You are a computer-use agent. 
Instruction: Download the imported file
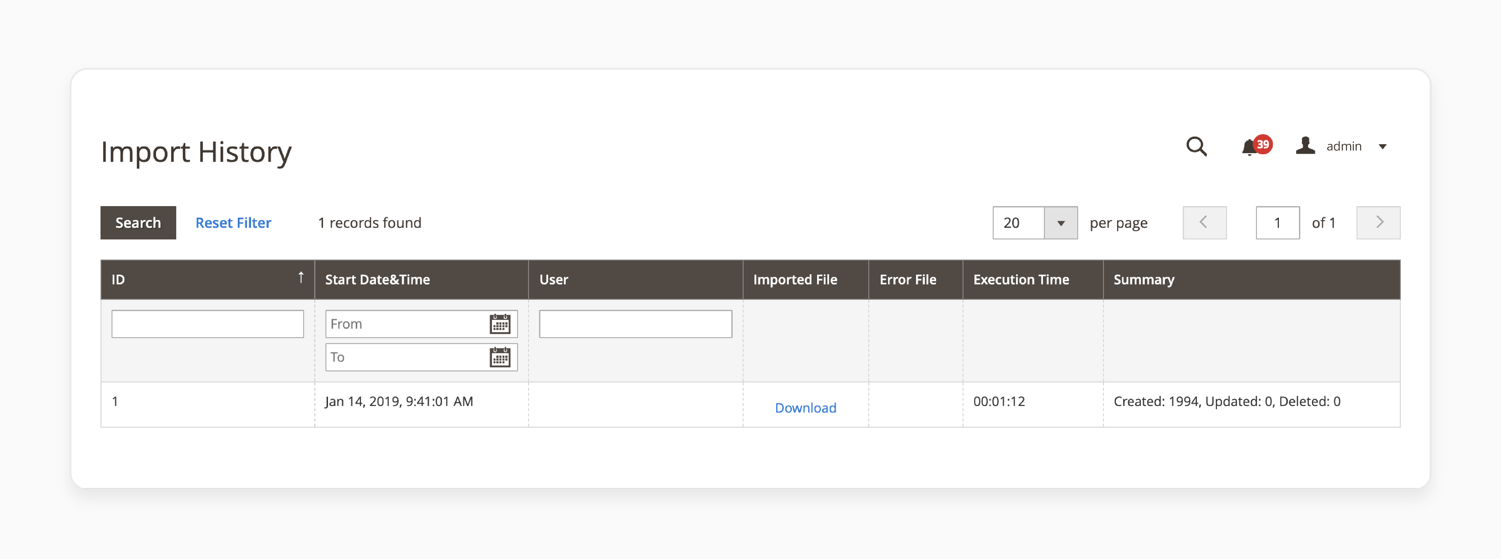(x=805, y=408)
